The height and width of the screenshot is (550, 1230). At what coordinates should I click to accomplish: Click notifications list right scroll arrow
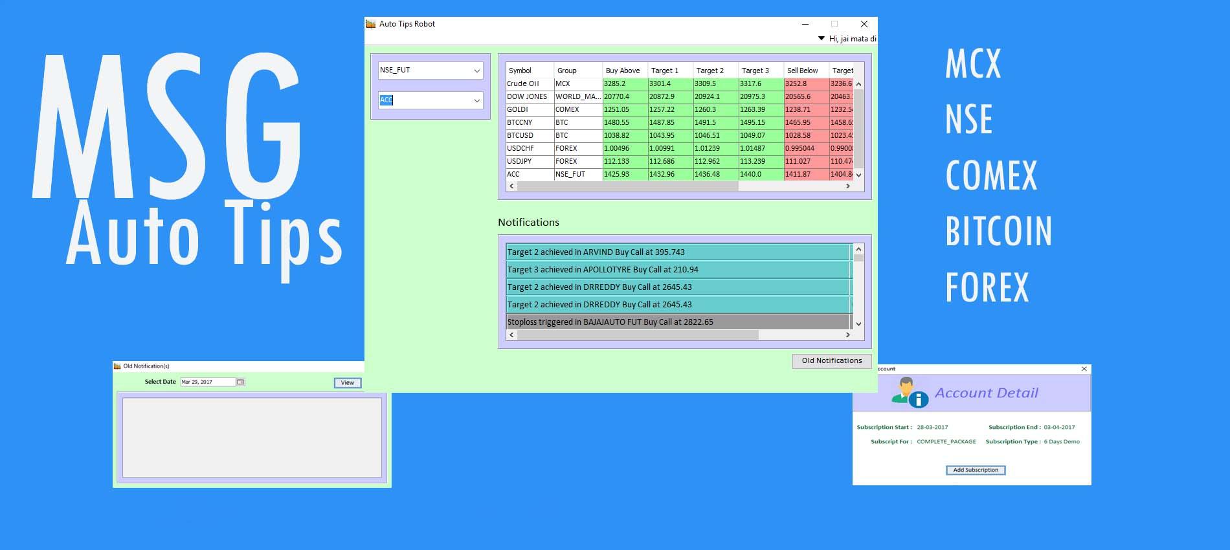848,335
